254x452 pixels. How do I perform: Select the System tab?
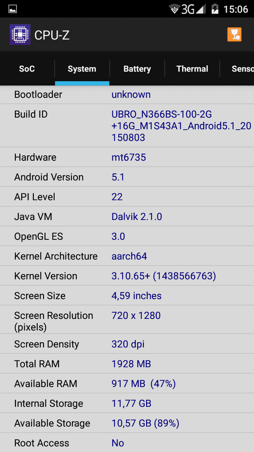tap(82, 69)
